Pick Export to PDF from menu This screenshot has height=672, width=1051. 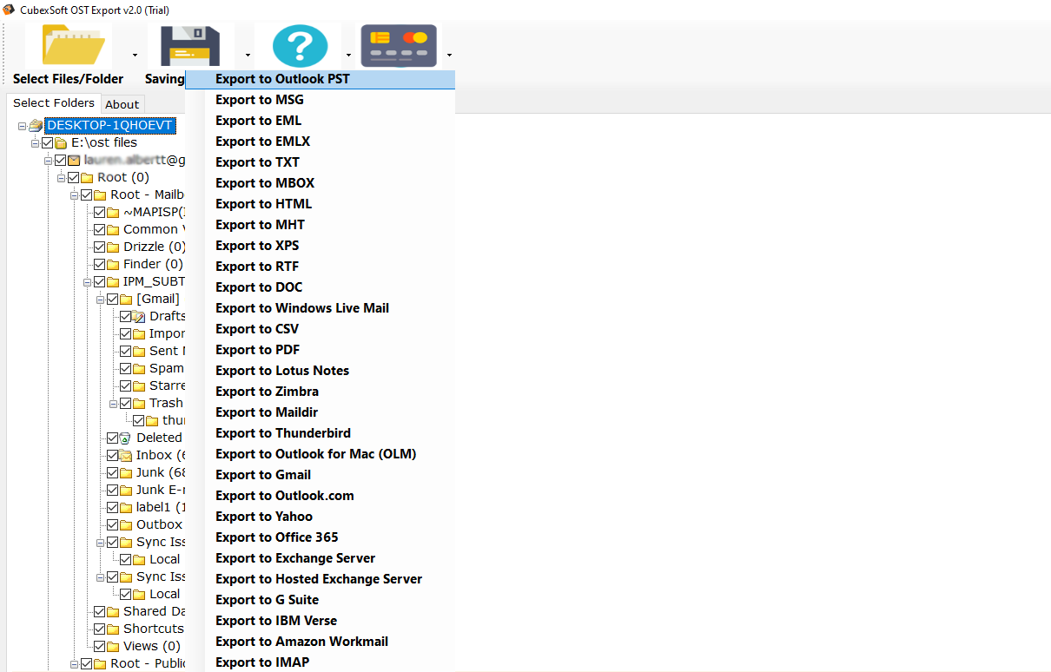click(257, 350)
